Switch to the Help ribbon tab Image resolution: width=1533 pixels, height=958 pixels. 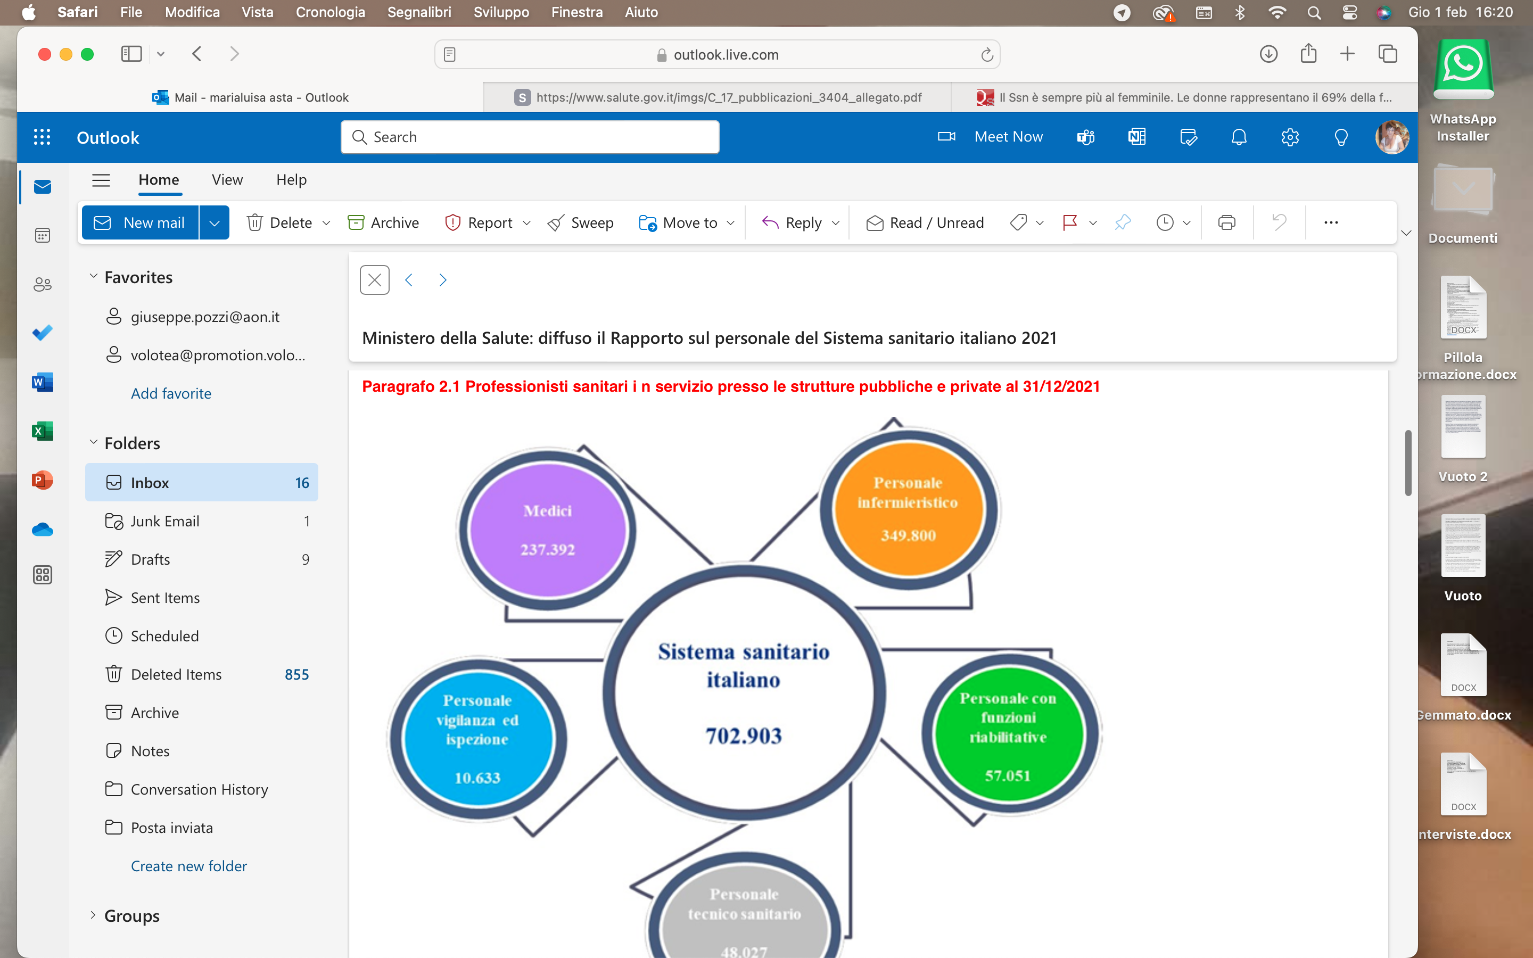tap(291, 180)
